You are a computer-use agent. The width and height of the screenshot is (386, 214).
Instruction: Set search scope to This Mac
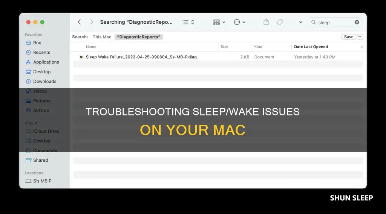(x=102, y=37)
